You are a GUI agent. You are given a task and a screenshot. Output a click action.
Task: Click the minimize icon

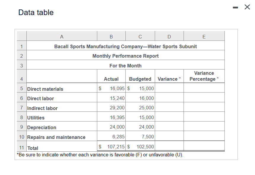(x=235, y=7)
